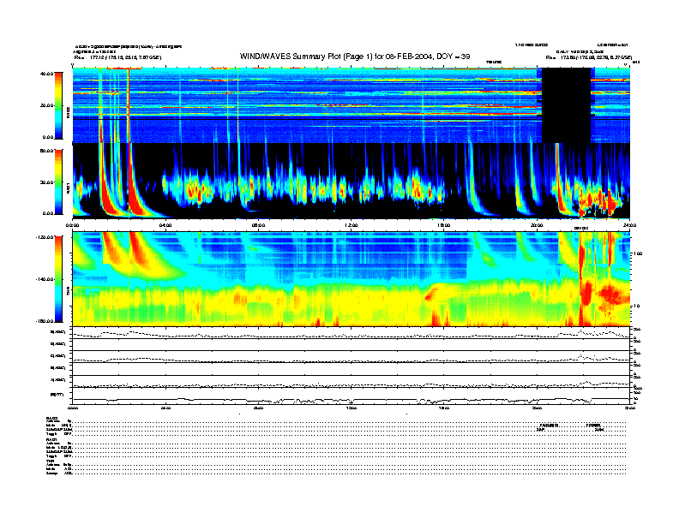Click the top line plot below TNR spectrogram
Screen dimensions: 679x524
tap(351, 335)
